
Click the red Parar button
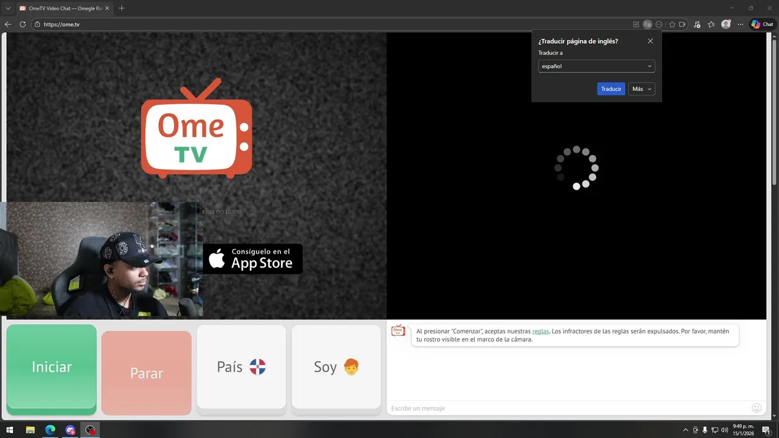coord(147,373)
